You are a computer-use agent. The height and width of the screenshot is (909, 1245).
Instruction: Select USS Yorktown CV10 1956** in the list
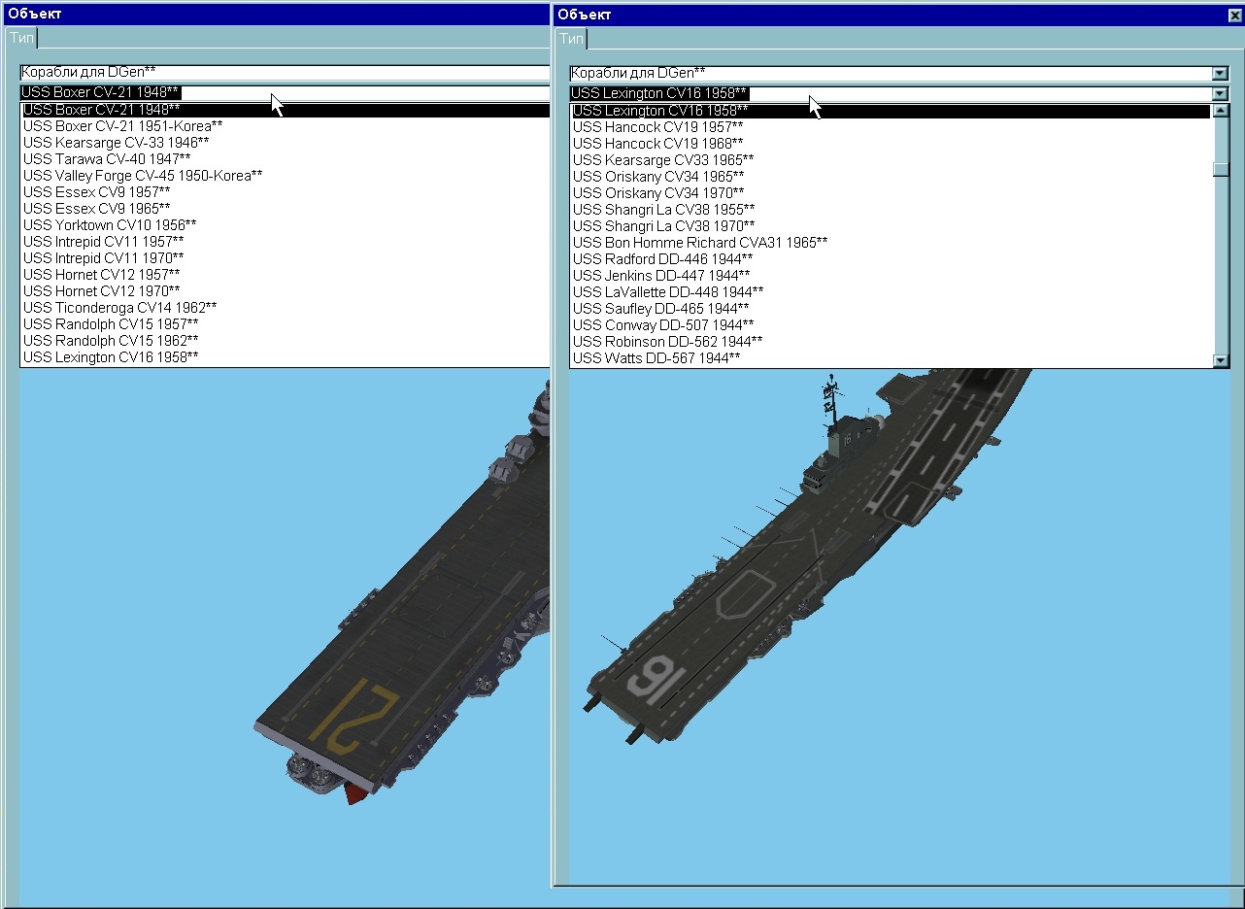(x=285, y=225)
